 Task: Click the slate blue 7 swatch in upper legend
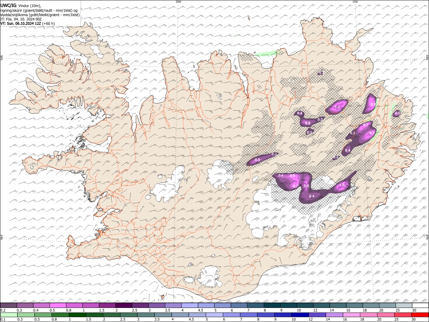tap(255, 306)
